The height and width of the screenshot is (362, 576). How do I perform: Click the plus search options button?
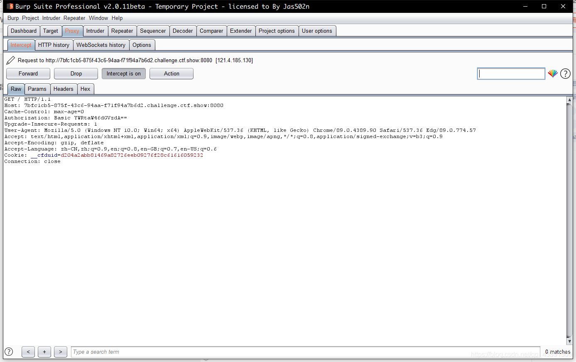click(44, 352)
